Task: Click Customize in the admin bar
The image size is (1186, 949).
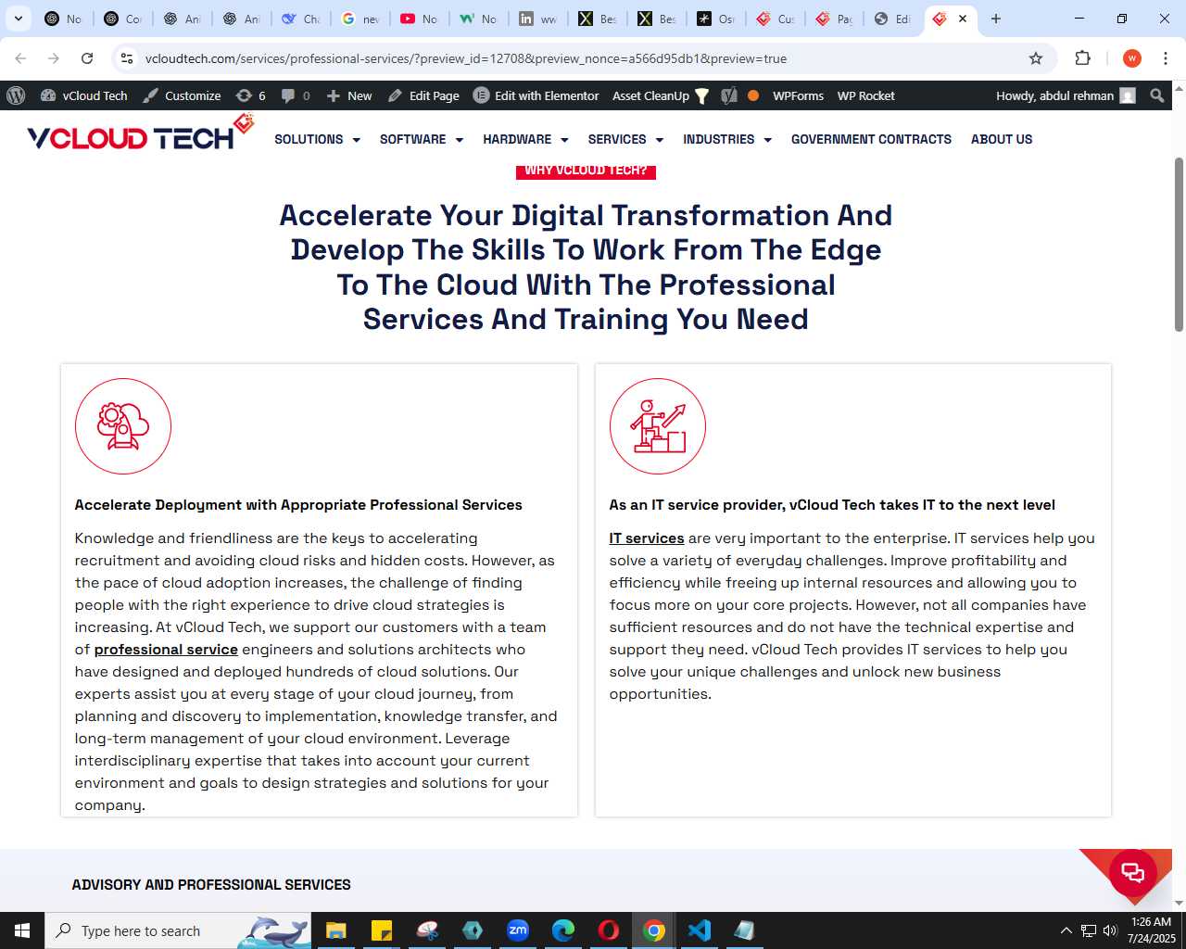Action: pos(182,95)
